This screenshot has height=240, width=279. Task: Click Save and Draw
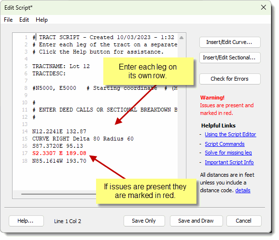196,221
